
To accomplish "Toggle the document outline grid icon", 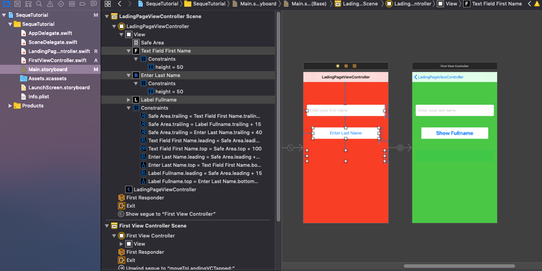I will (x=108, y=4).
